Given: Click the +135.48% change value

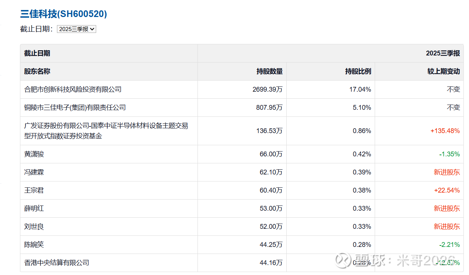Looking at the screenshot, I should point(445,131).
